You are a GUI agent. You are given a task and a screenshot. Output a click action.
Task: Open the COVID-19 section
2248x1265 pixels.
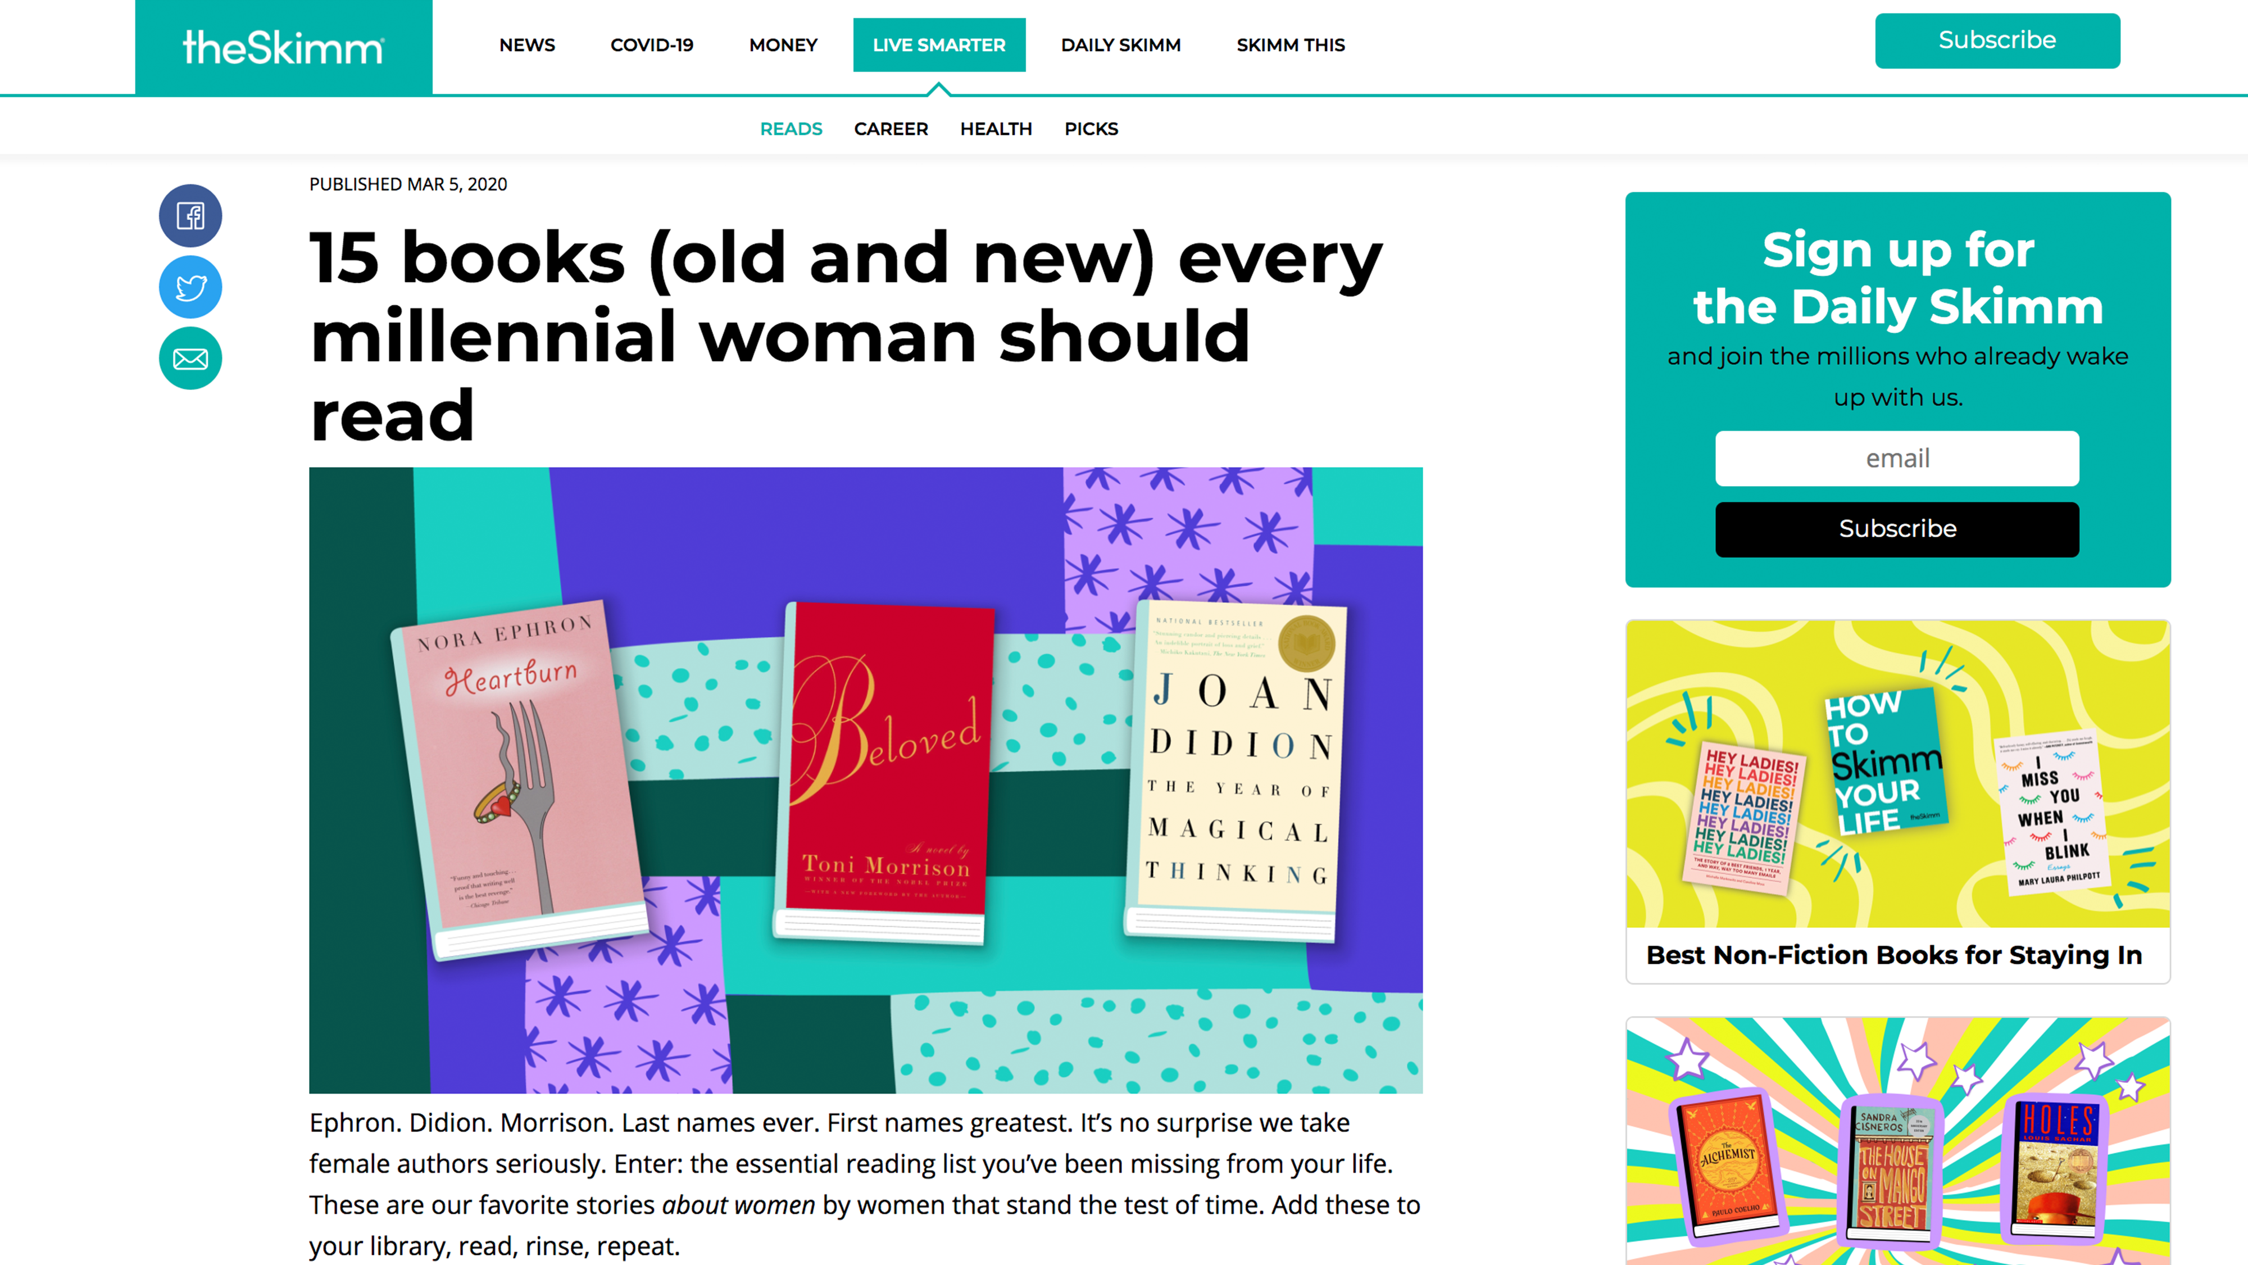(651, 44)
